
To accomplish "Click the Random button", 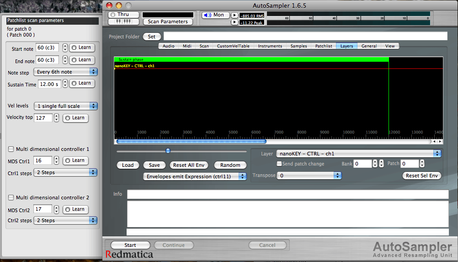I will click(x=230, y=166).
